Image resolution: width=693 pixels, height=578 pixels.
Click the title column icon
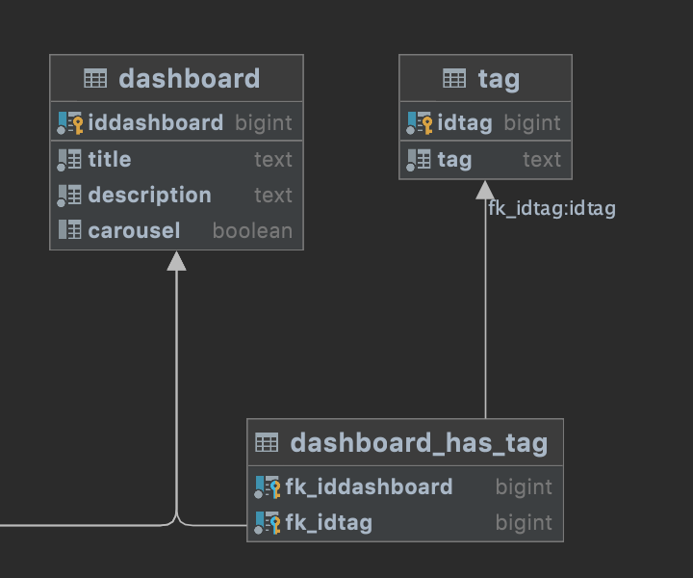coord(69,160)
